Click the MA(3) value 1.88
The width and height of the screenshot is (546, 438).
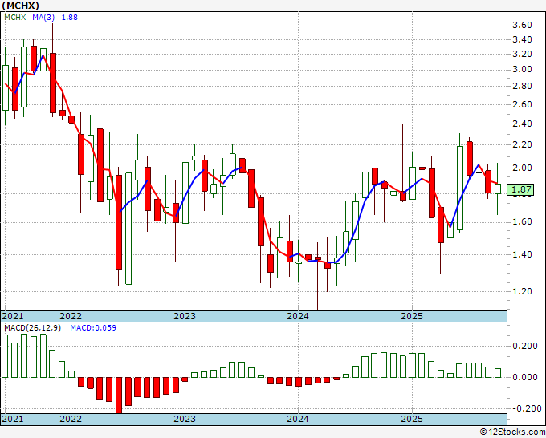(x=70, y=18)
